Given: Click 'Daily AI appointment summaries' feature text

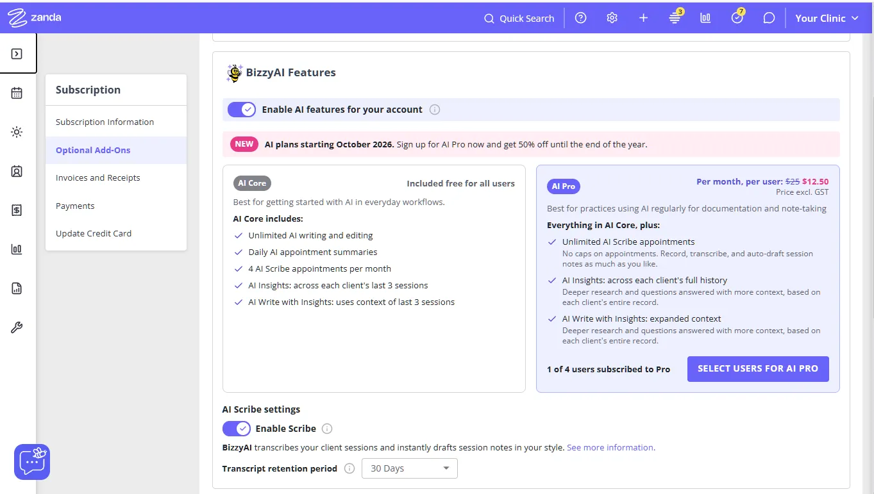Looking at the screenshot, I should coord(313,252).
